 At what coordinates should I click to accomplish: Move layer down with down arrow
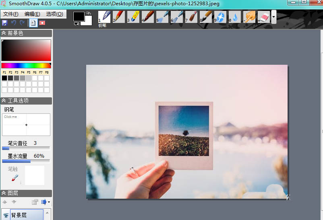click(14, 202)
